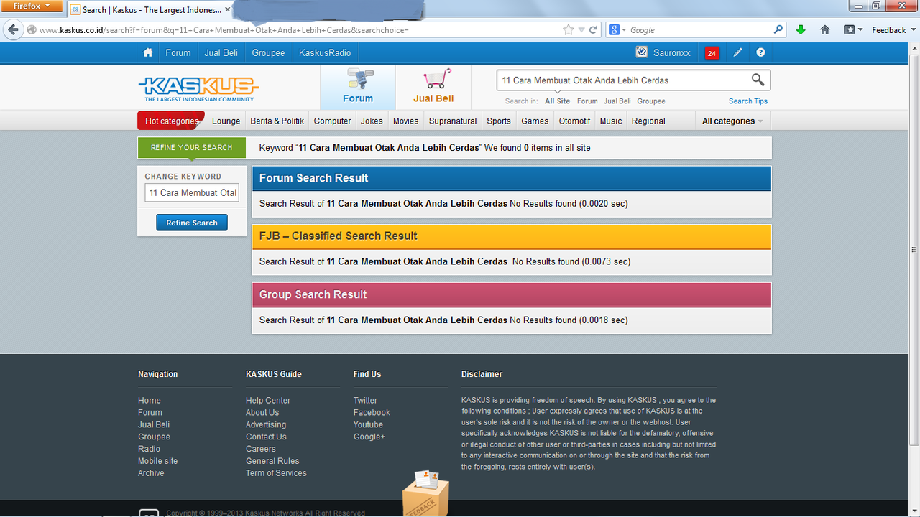Screen dimensions: 920x517
Task: Click the Refine Search button
Action: tap(192, 223)
